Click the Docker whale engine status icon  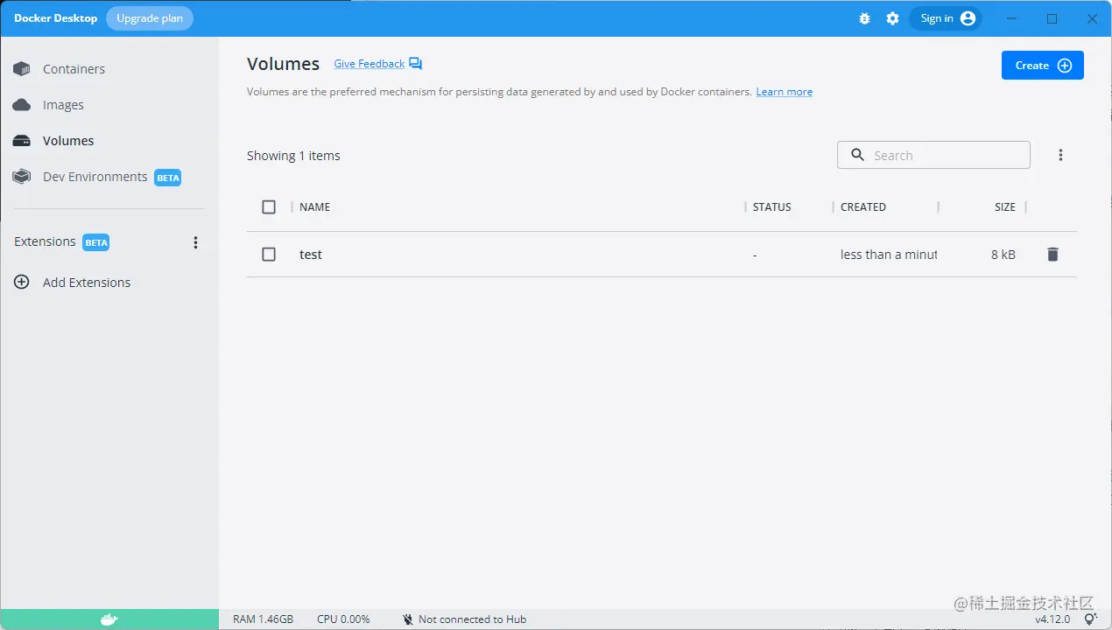point(109,619)
